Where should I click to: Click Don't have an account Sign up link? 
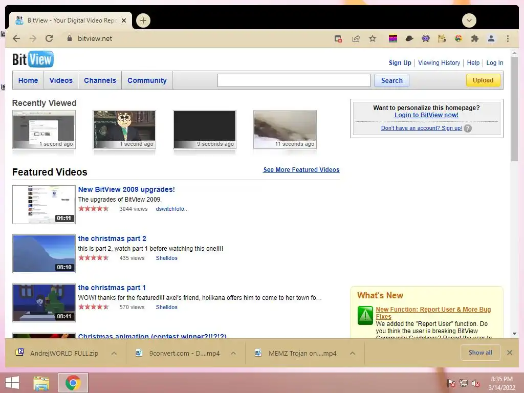pyautogui.click(x=422, y=128)
